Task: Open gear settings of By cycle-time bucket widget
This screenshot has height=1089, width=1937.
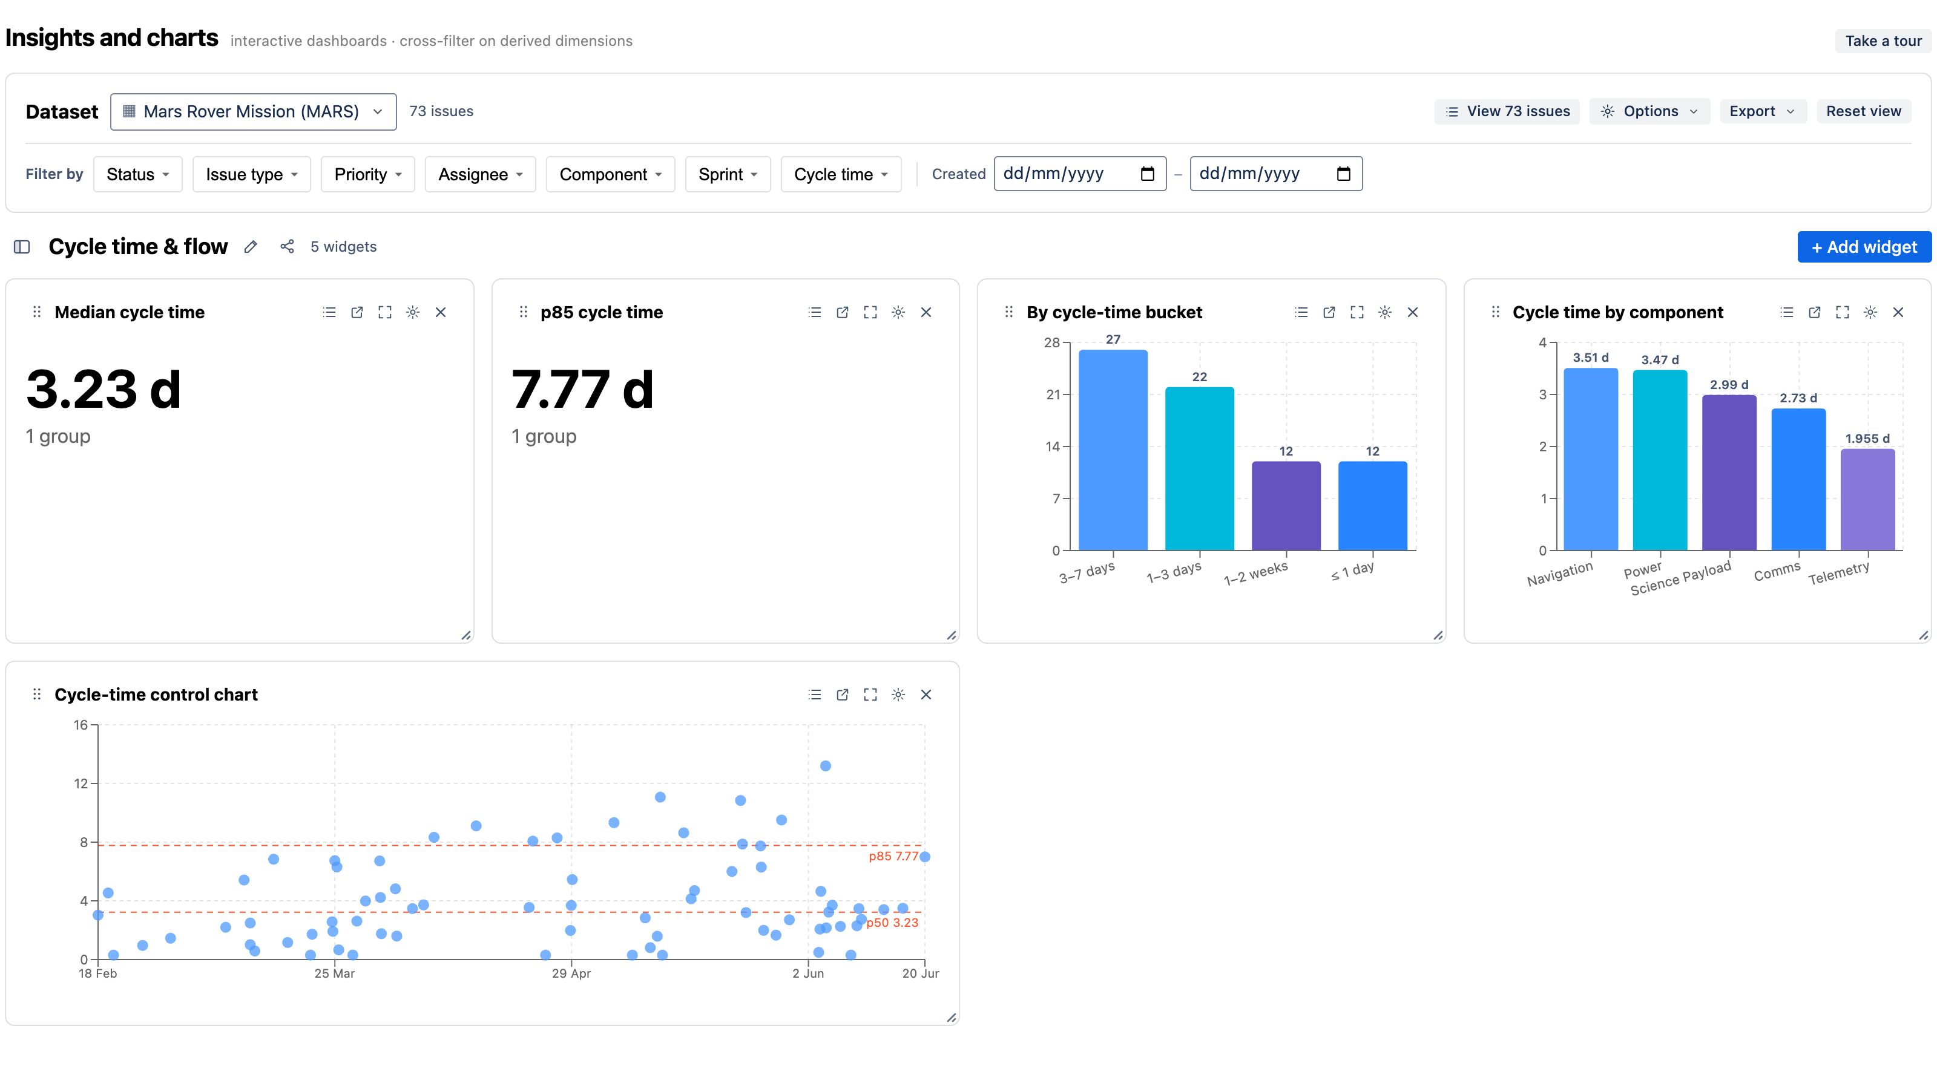Action: (1384, 312)
